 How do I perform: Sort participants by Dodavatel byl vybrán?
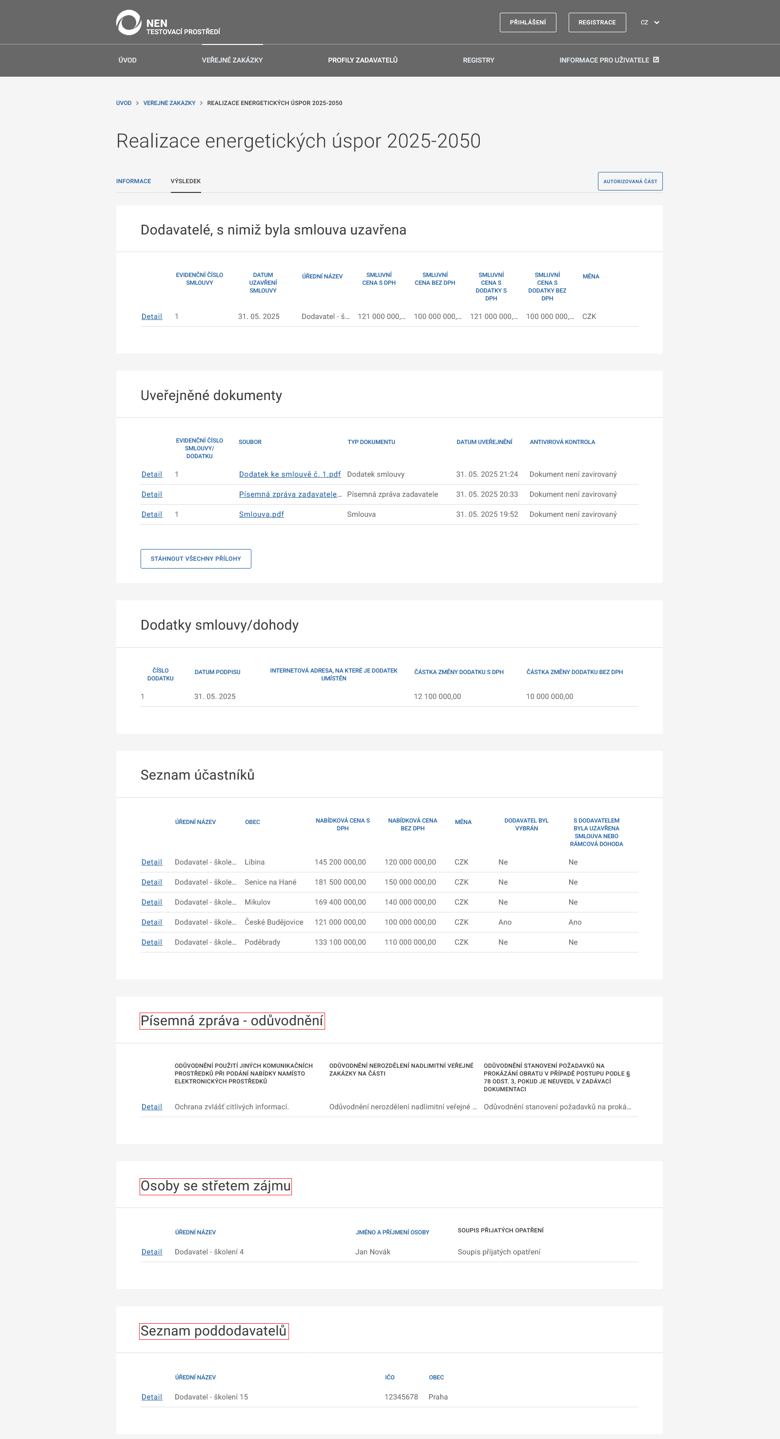point(527,825)
